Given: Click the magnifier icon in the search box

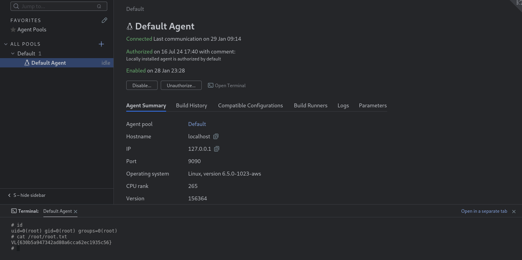Looking at the screenshot, I should [x=16, y=6].
